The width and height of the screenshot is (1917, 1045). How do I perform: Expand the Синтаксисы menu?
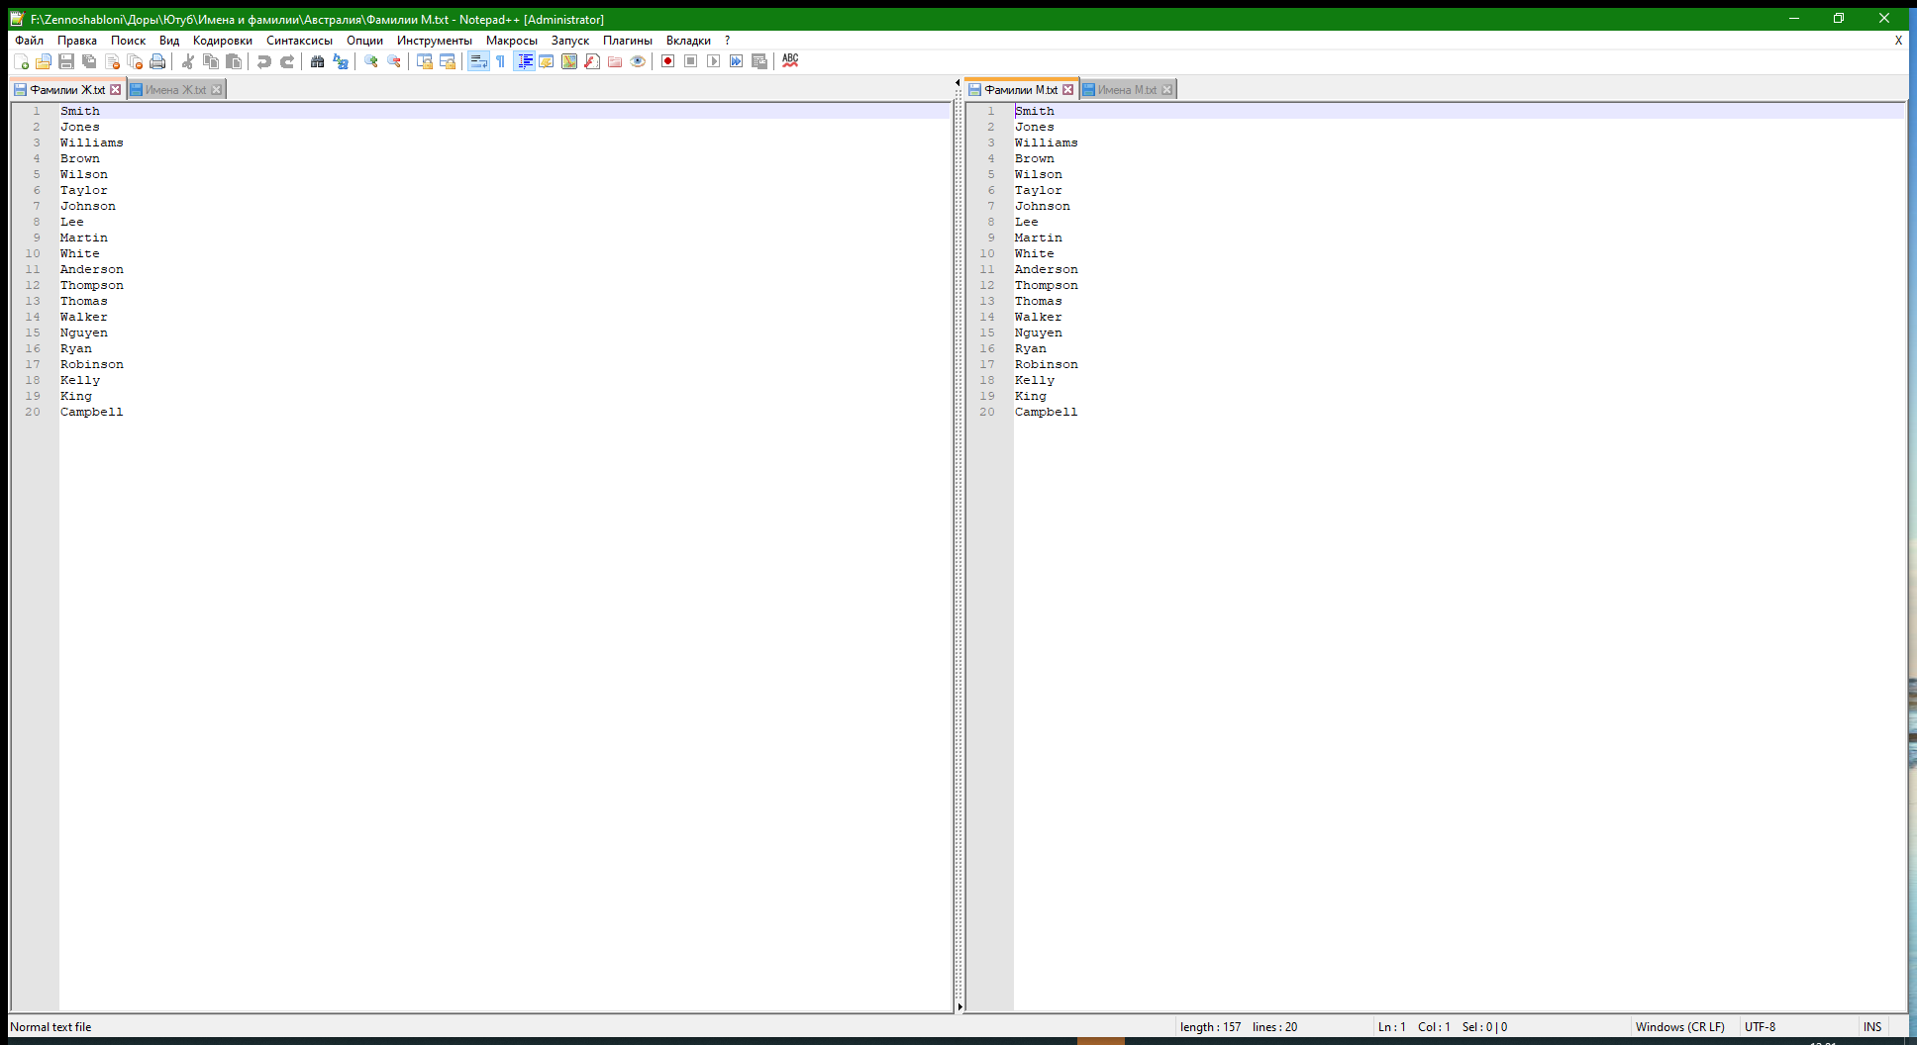point(299,41)
